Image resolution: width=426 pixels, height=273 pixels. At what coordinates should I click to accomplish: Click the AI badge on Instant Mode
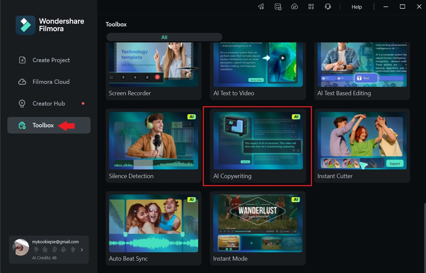tap(296, 200)
